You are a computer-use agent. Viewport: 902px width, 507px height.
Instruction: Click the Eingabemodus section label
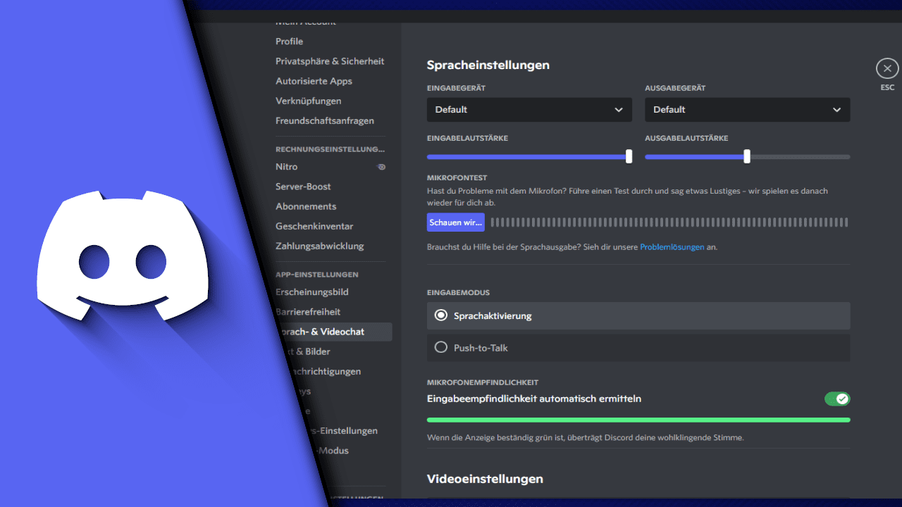click(458, 292)
